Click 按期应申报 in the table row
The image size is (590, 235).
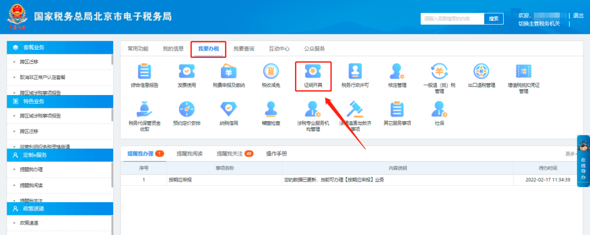coord(180,180)
